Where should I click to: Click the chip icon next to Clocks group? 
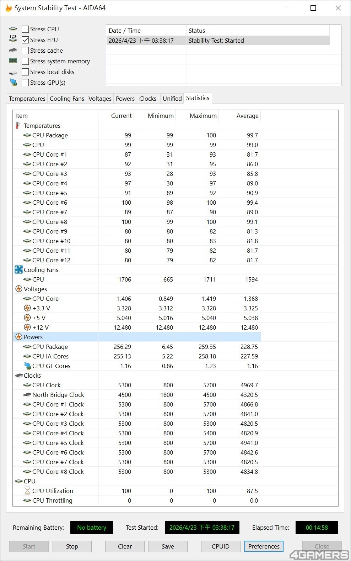point(18,376)
